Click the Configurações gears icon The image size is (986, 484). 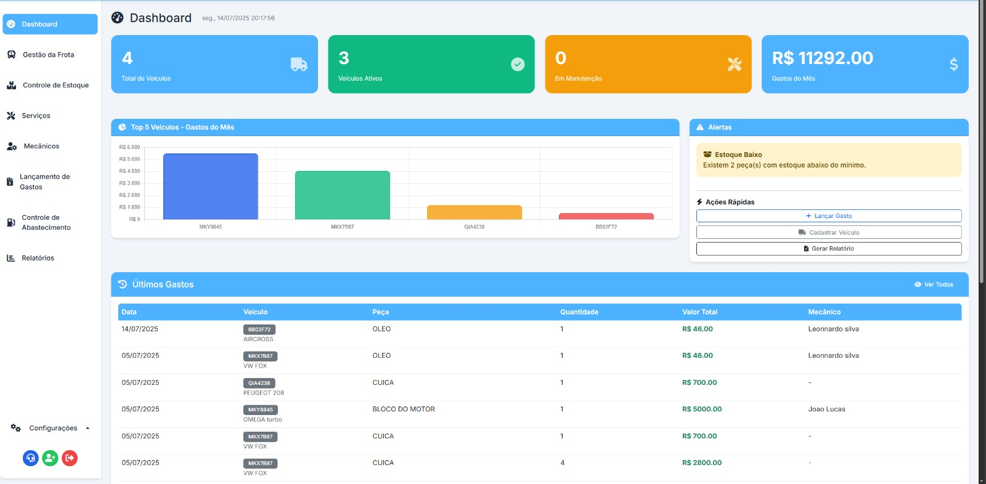[16, 428]
